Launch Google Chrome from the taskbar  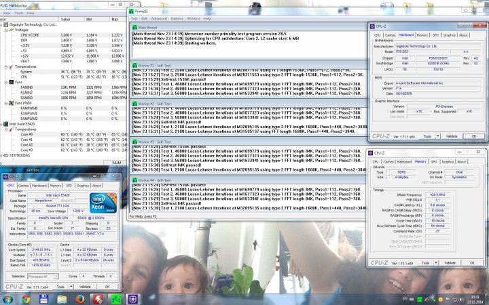[x=26, y=300]
